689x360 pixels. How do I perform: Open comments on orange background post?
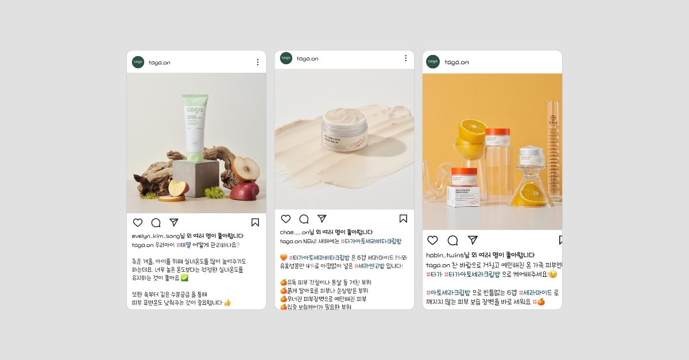click(x=452, y=240)
